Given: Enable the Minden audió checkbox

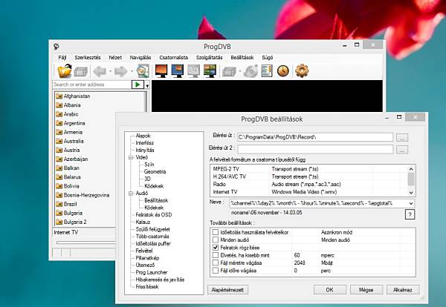Looking at the screenshot, I should tap(216, 240).
